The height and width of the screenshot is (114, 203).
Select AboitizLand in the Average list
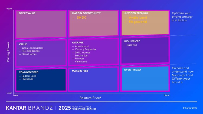pyautogui.click(x=82, y=46)
